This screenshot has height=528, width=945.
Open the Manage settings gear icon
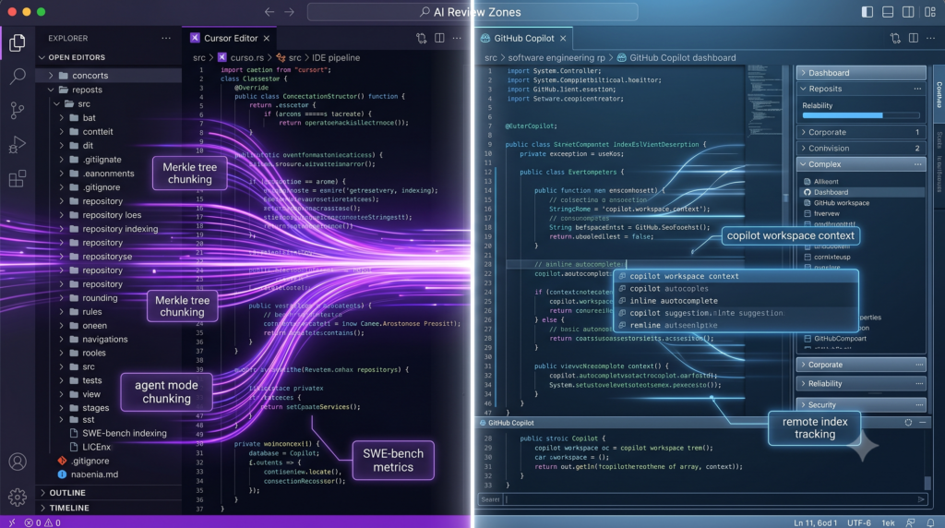coord(18,497)
